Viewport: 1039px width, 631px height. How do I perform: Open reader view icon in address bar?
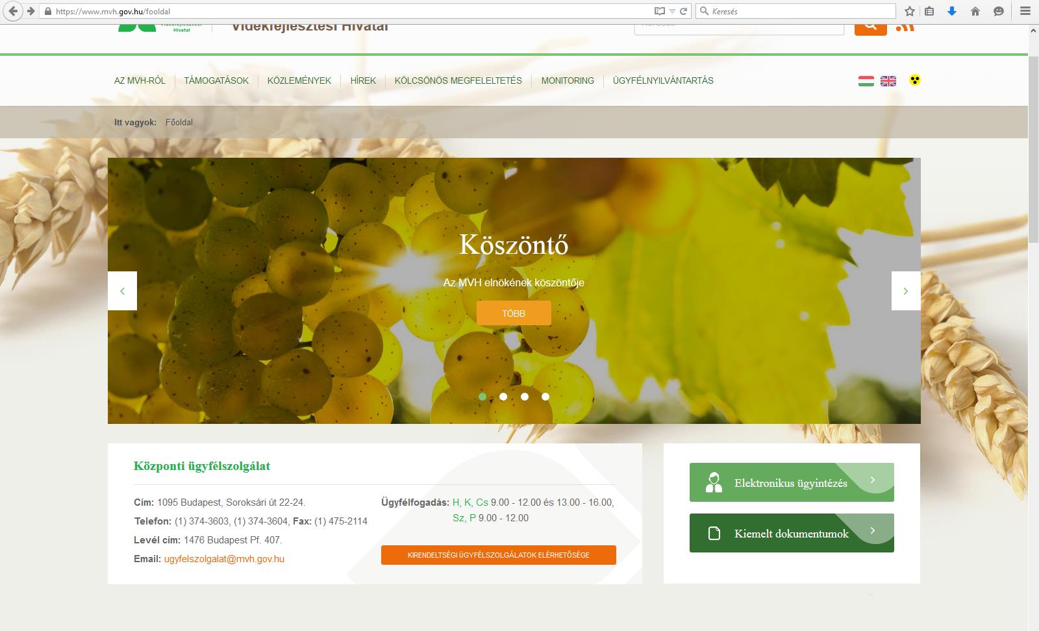tap(659, 11)
